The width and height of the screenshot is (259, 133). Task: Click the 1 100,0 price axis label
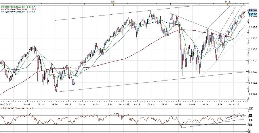(252, 72)
